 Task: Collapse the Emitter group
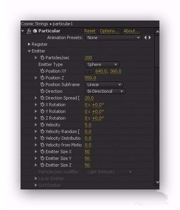(29, 51)
